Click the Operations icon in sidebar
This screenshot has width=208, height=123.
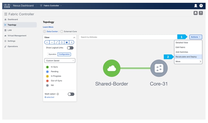(x=5, y=46)
